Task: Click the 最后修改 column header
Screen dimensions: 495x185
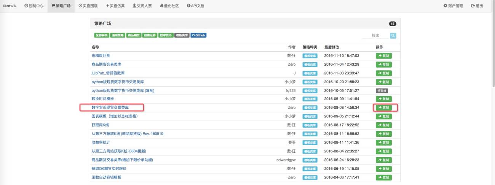Action: point(332,47)
